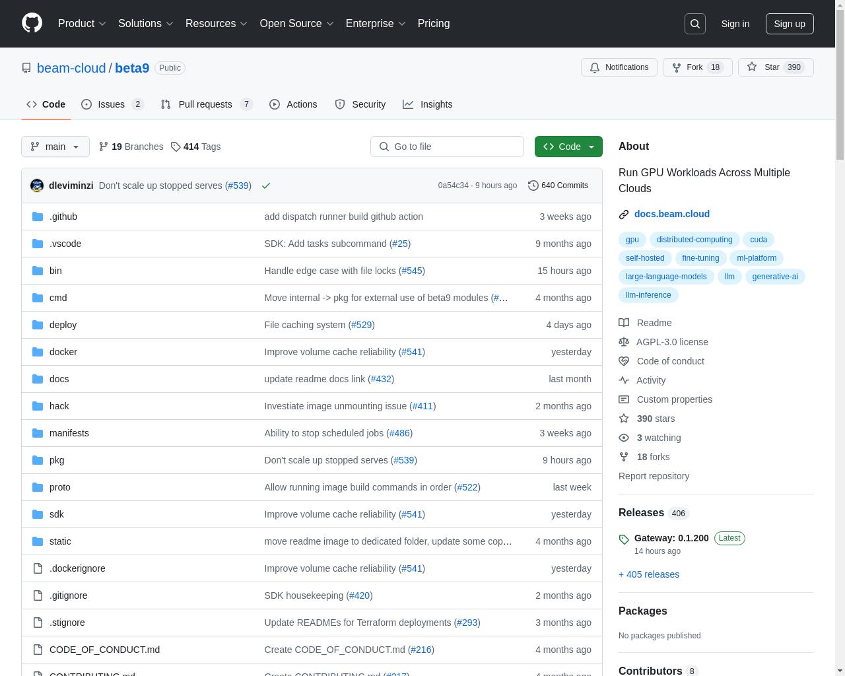Viewport: 845px width, 676px height.
Task: Open the CODE_OF_CONDUCT.md file
Action: tap(104, 650)
